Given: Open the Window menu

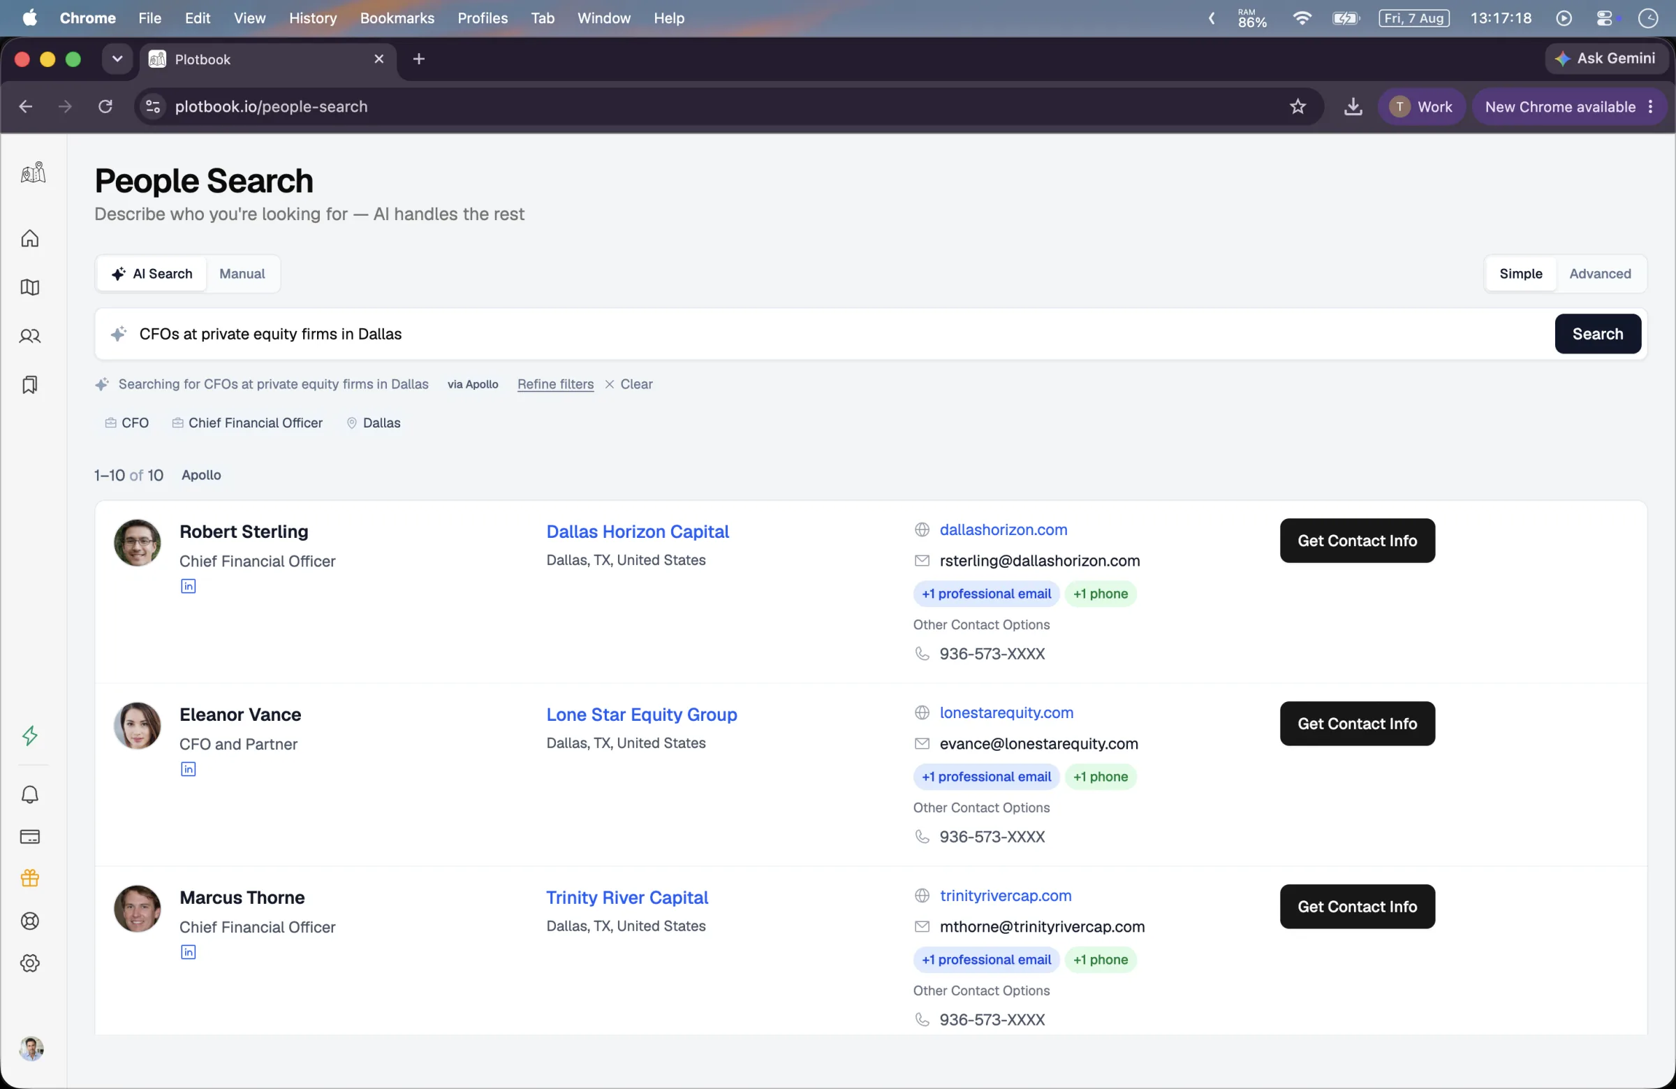Looking at the screenshot, I should click(x=603, y=18).
